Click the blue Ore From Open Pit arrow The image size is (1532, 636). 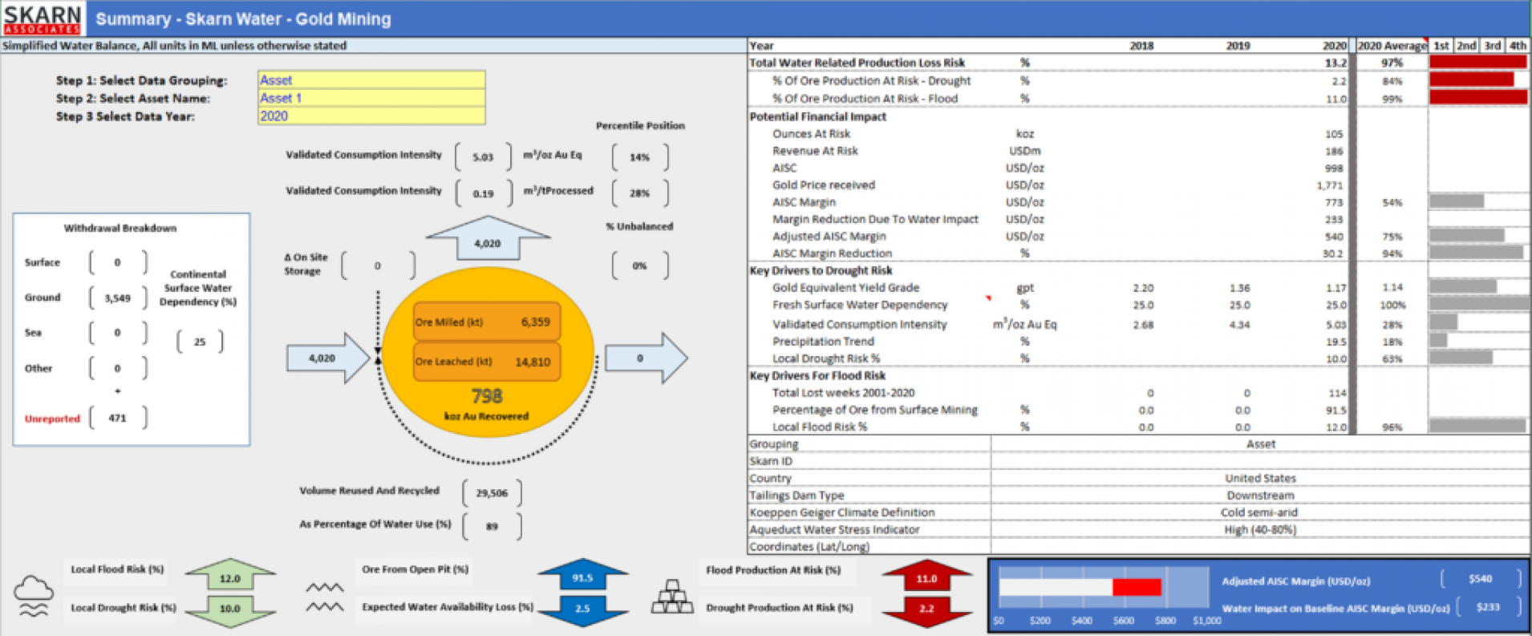pyautogui.click(x=582, y=576)
